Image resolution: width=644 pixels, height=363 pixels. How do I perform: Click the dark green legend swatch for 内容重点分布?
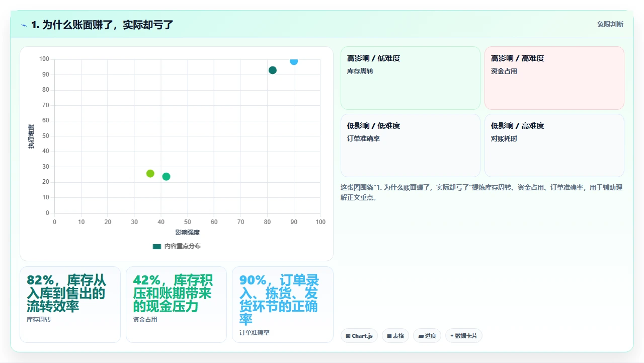point(157,247)
